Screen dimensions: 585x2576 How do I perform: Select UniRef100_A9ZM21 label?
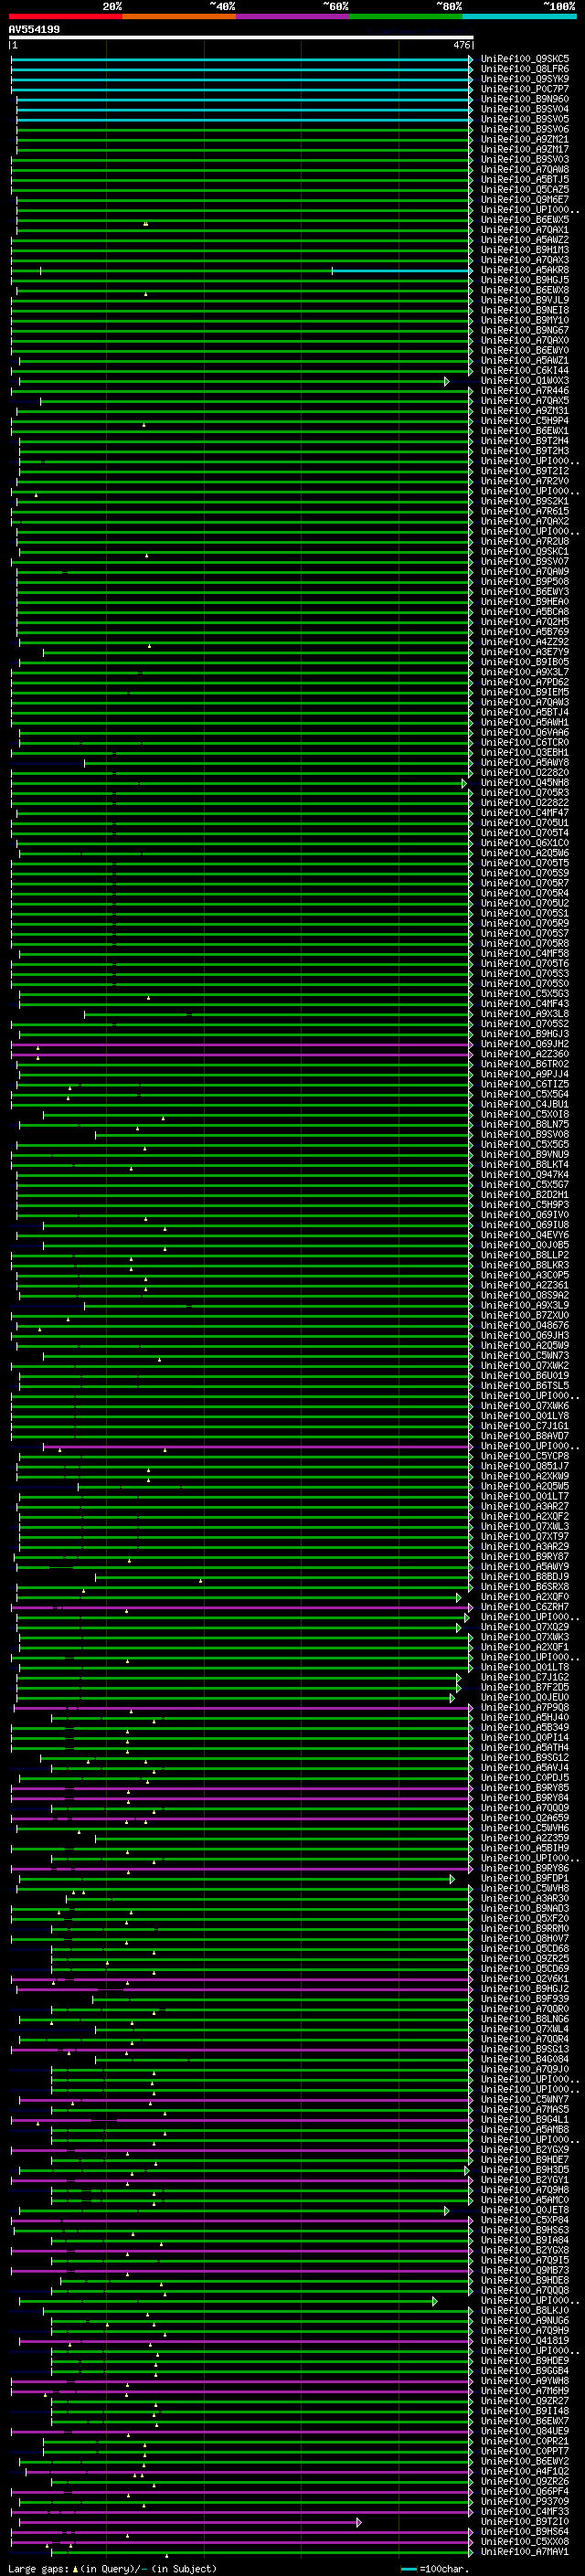click(x=525, y=139)
